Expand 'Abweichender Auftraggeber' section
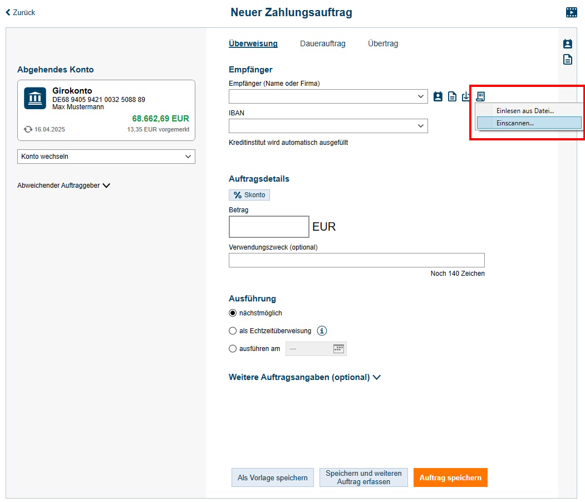Viewport: 585px width, 502px height. 63,186
